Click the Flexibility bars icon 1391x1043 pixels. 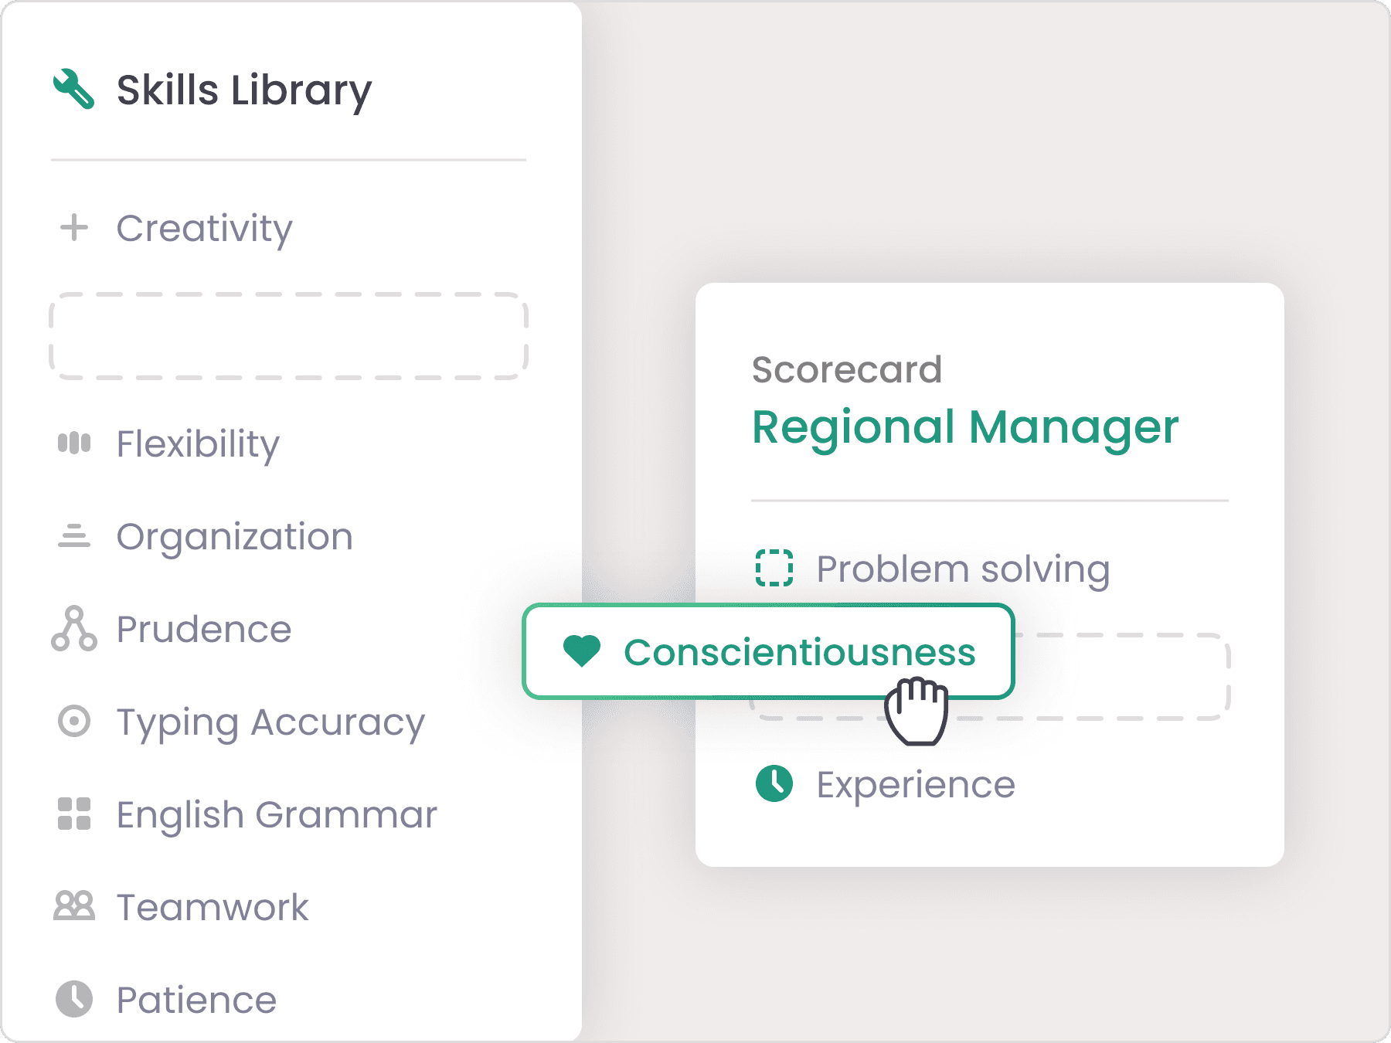(74, 443)
